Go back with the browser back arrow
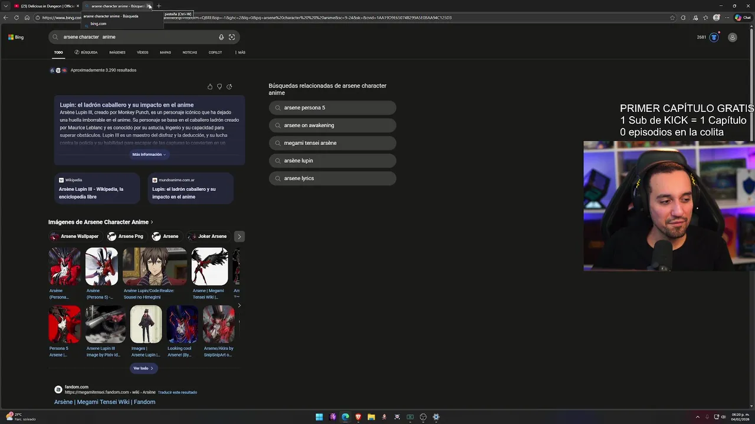755x424 pixels. click(5, 18)
